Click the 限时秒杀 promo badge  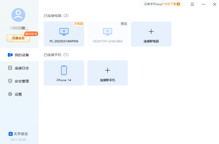pos(31,34)
